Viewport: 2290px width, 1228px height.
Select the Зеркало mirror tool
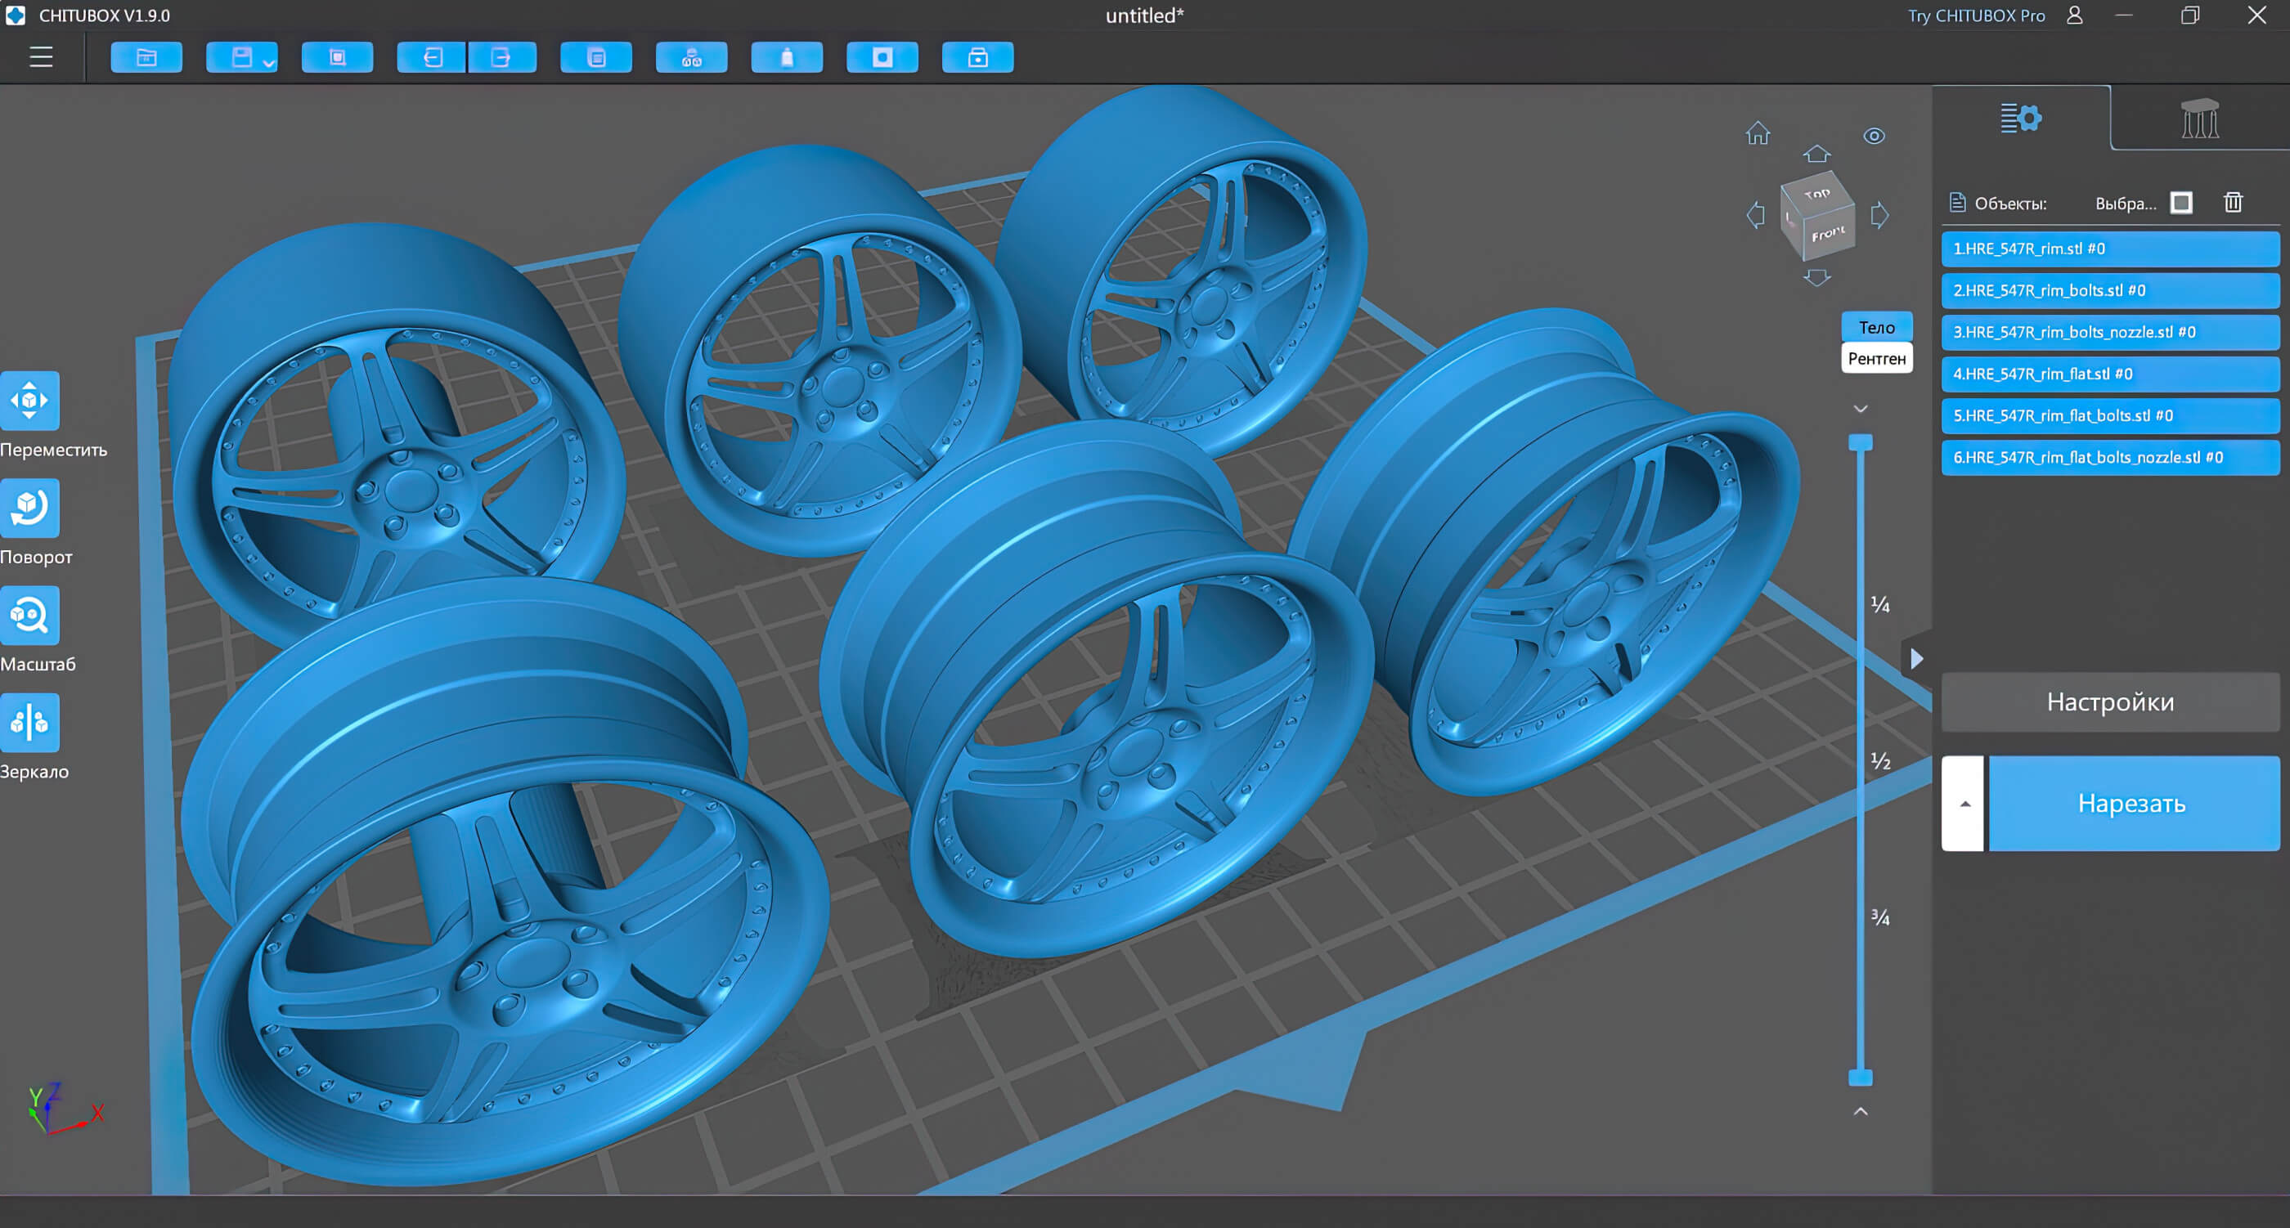[x=29, y=723]
